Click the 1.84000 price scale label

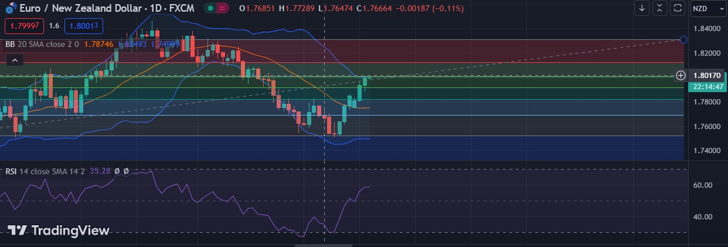point(707,29)
